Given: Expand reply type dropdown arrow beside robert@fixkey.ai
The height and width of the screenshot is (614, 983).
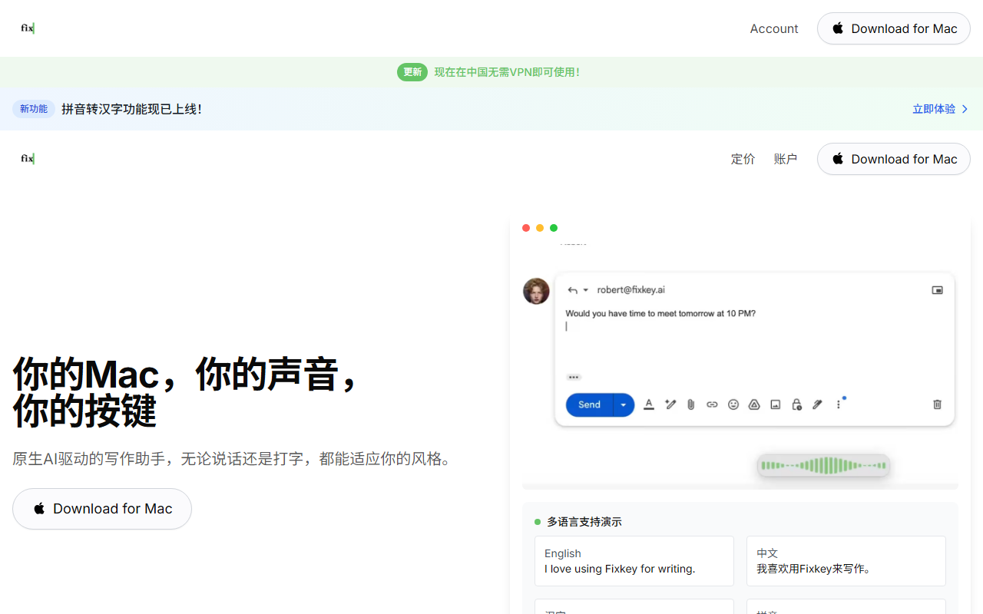Looking at the screenshot, I should click(586, 290).
